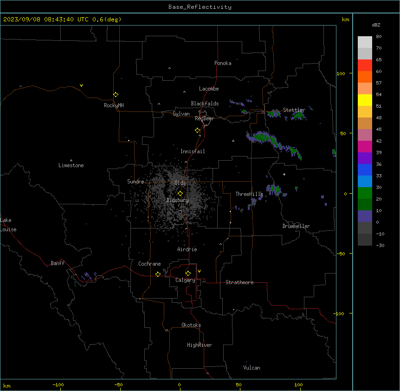The width and height of the screenshot is (400, 391).
Task: Click the Didsbury label
Action: coord(178,200)
